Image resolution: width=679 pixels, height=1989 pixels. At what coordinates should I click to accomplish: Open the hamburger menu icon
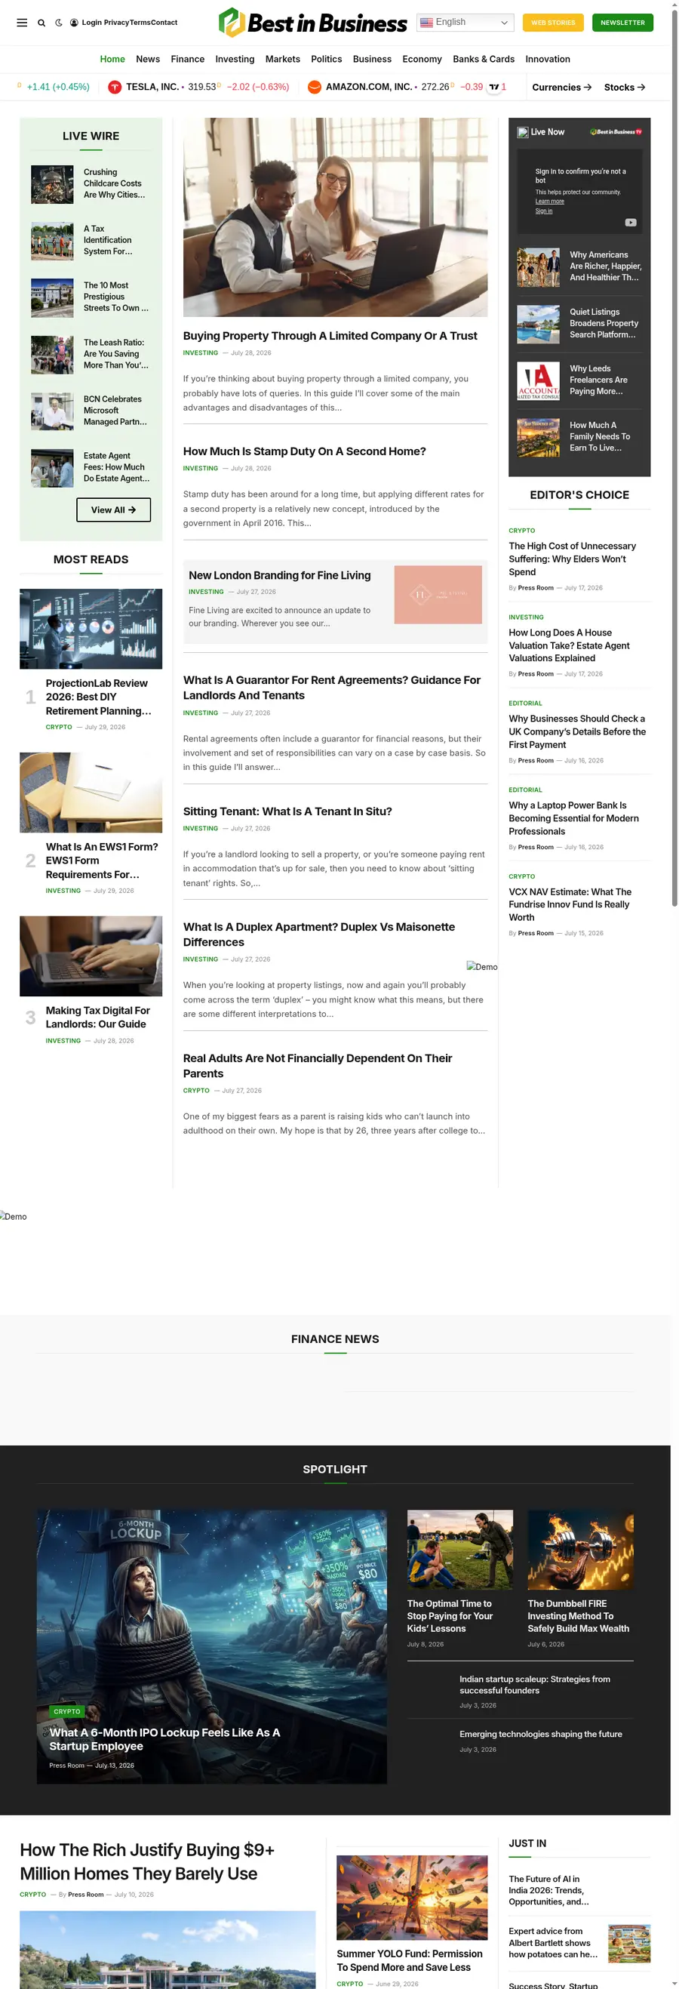(x=22, y=23)
